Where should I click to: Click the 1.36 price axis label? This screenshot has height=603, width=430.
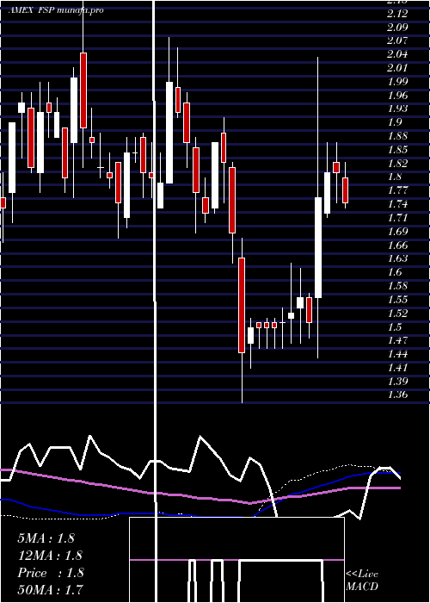tap(397, 395)
